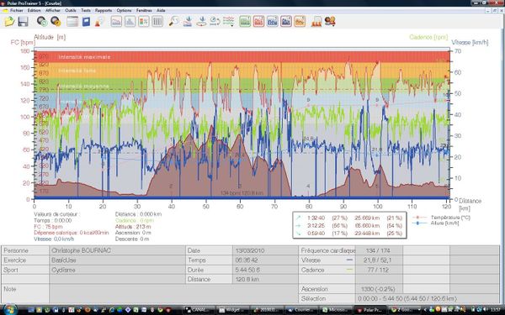Click the blue Vitesse line color swatch
The width and height of the screenshot is (505, 315).
tap(349, 260)
